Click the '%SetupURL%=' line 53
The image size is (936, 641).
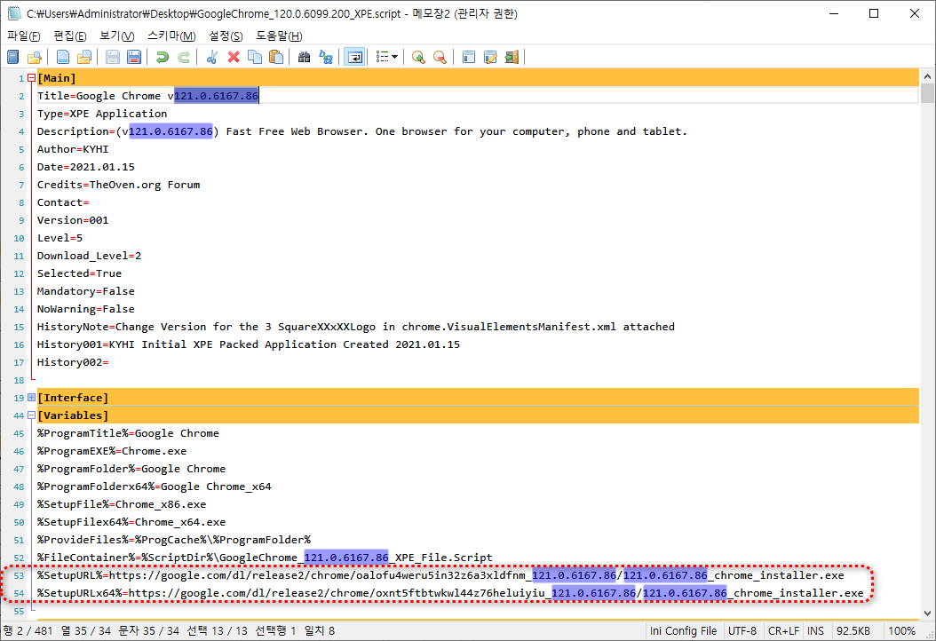pyautogui.click(x=440, y=575)
